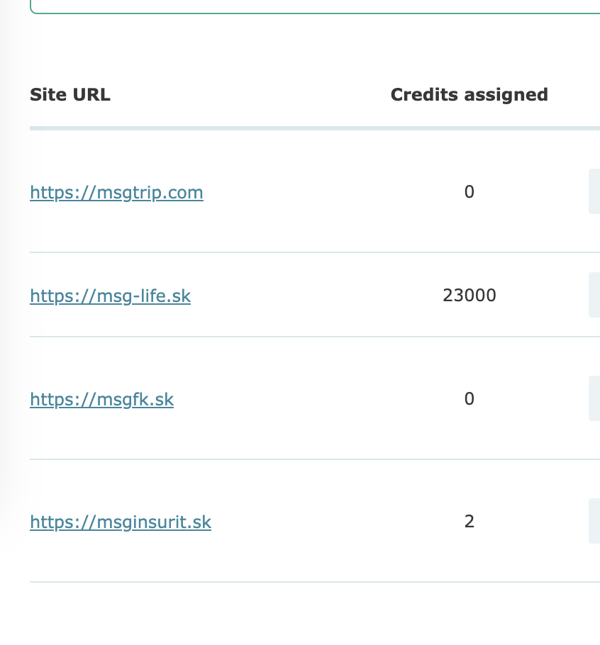Click the gray button beside msginsurit.sk credits
The height and width of the screenshot is (645, 600).
[594, 521]
